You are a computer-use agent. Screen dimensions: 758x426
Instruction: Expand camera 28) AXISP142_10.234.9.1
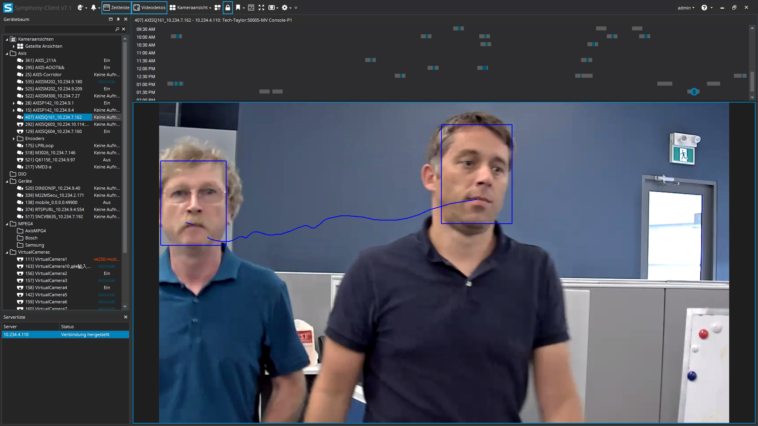click(14, 103)
